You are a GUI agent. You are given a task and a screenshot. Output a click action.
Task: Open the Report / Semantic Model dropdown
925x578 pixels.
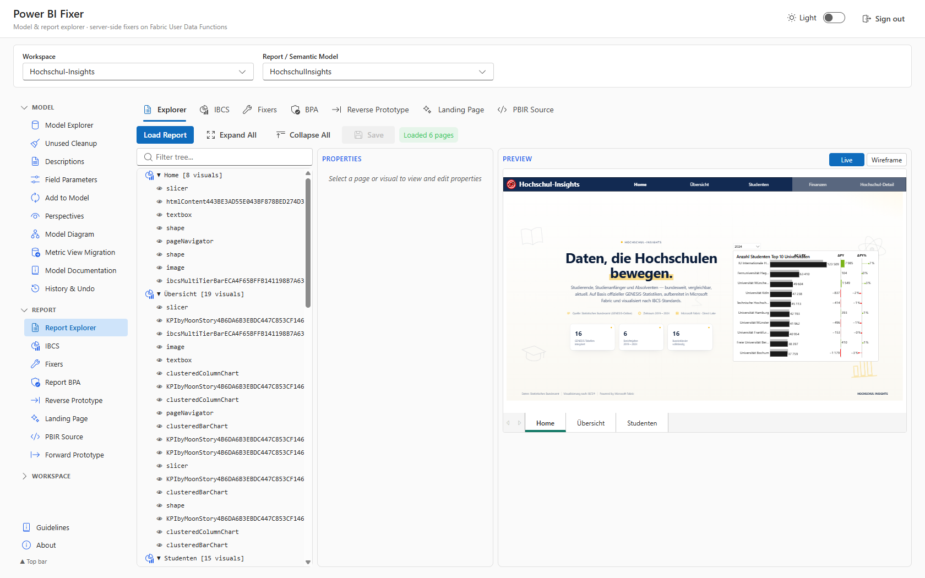(378, 72)
